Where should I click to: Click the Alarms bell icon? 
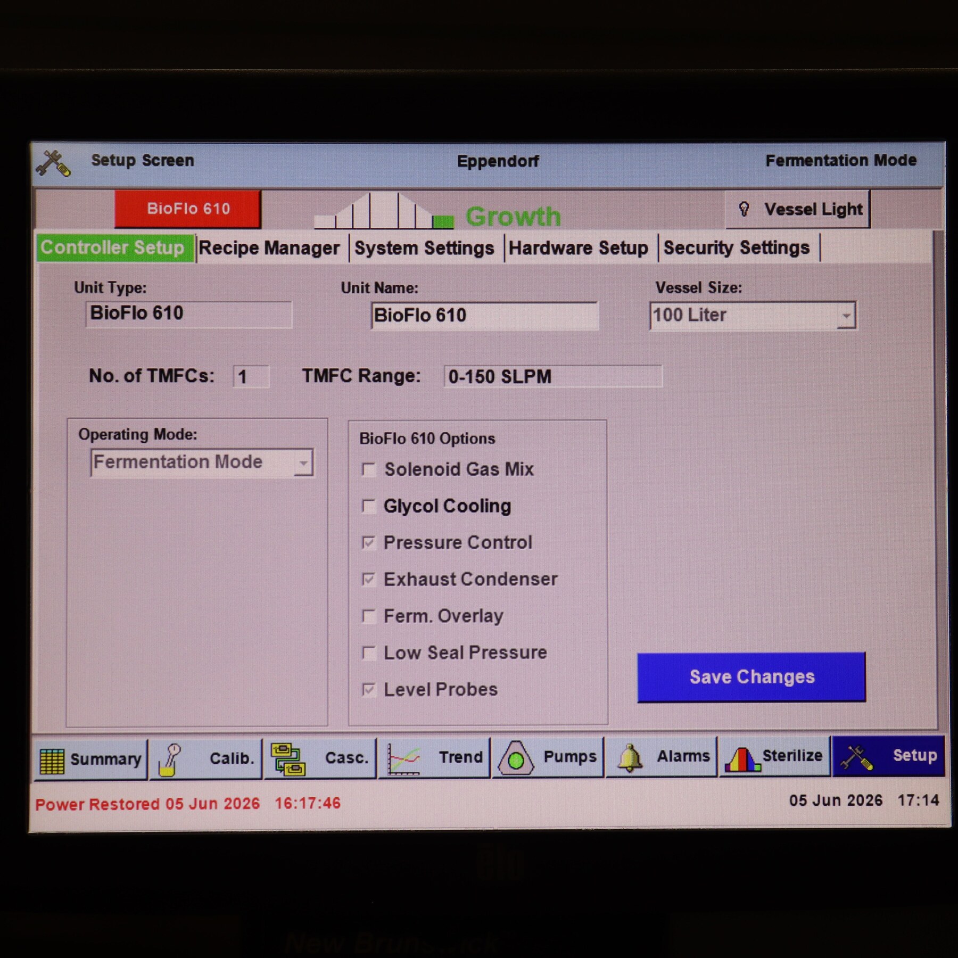(x=630, y=757)
